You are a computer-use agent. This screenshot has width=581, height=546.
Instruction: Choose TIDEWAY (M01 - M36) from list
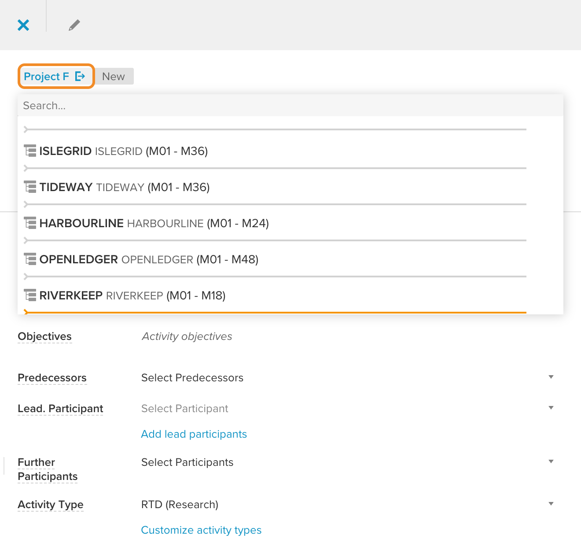(x=125, y=187)
